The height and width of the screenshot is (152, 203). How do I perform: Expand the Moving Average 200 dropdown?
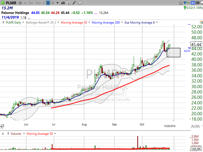[122, 22]
